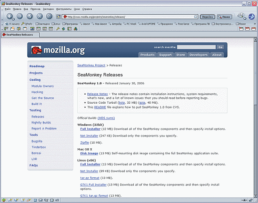258x203 pixels.
Task: Open the Windows Zipfile link
Action: 85,142
